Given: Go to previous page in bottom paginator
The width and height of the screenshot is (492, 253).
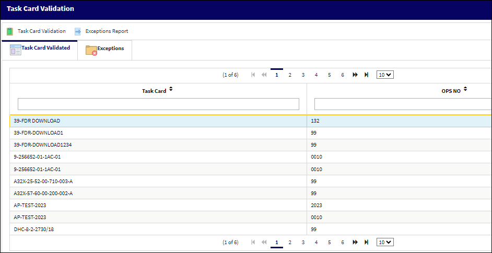Looking at the screenshot, I should click(x=264, y=242).
